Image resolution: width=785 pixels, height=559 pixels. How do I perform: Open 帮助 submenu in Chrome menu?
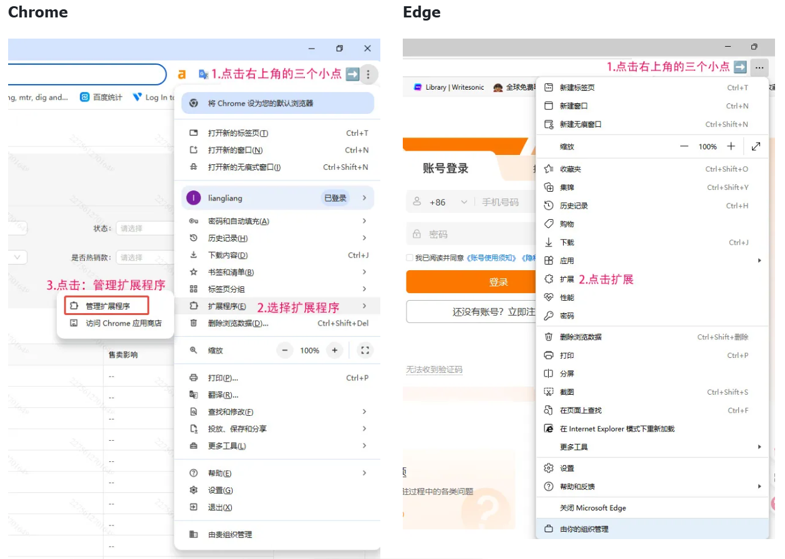[x=277, y=473]
